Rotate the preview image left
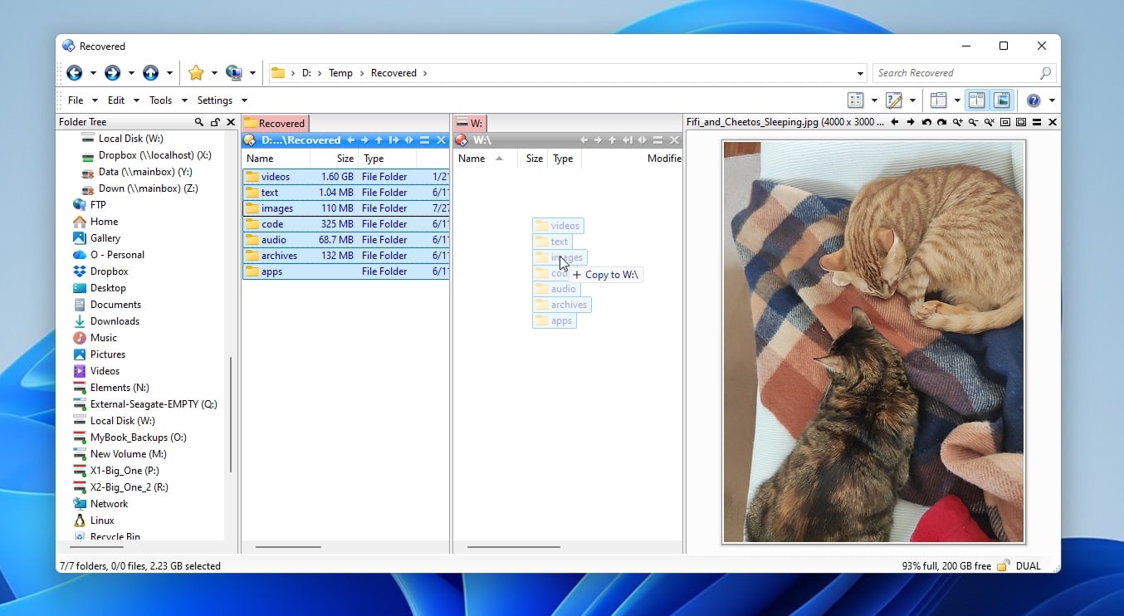Image resolution: width=1124 pixels, height=616 pixels. [926, 122]
